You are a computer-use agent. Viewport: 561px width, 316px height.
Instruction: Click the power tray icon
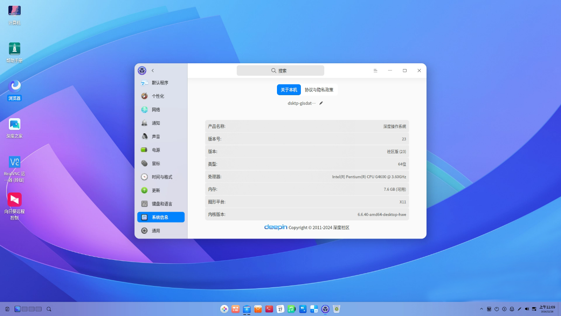coord(497,309)
